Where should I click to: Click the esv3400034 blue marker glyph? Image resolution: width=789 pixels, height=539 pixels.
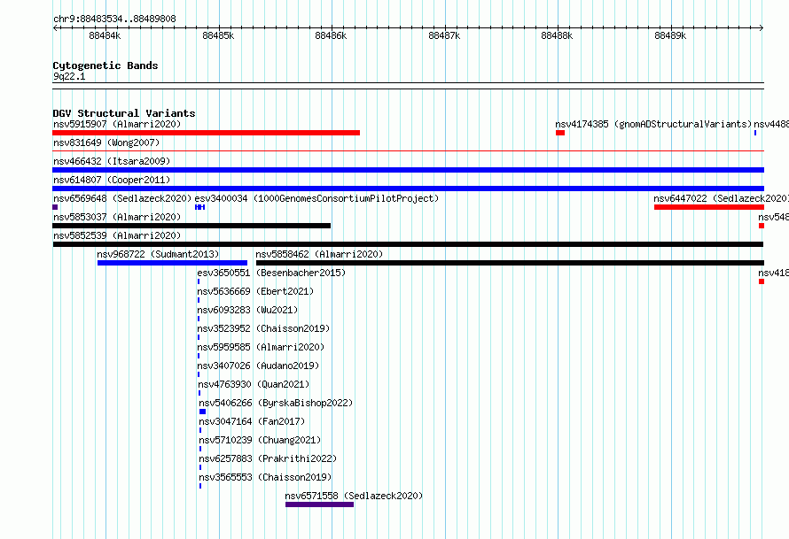[x=199, y=207]
